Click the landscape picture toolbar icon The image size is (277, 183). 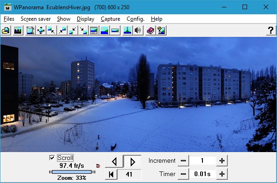(x=18, y=30)
